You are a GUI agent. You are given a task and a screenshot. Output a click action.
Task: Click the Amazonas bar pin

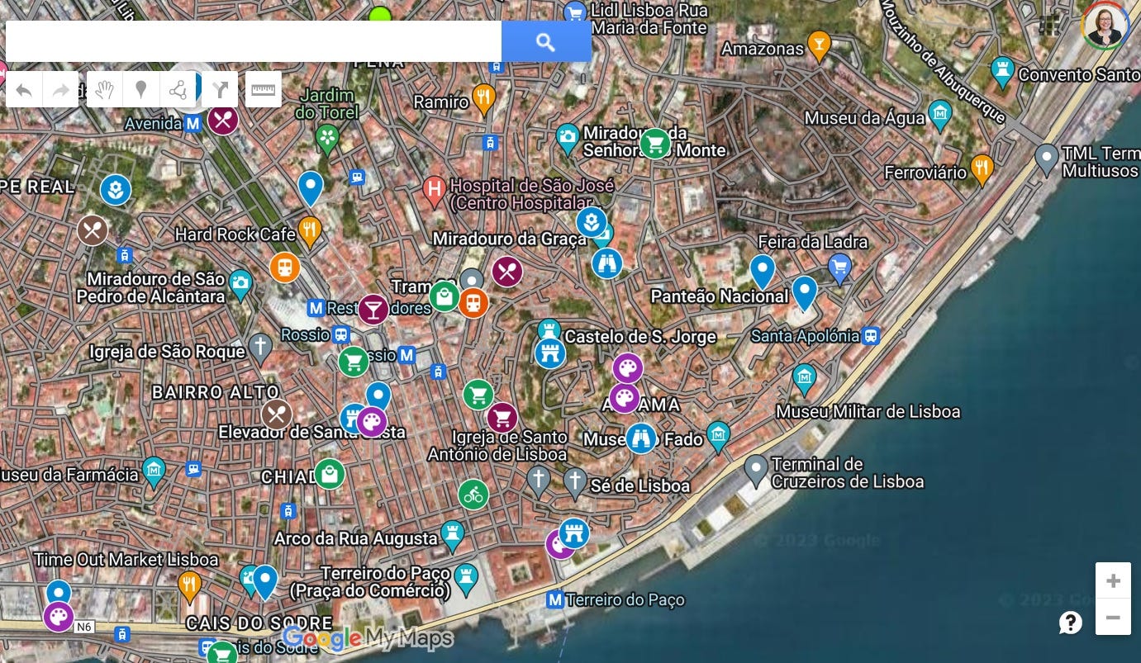(818, 46)
